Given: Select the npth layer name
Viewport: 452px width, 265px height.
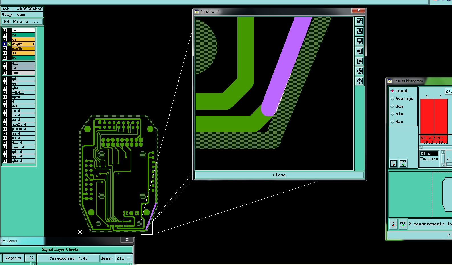Looking at the screenshot, I should 23,97.
